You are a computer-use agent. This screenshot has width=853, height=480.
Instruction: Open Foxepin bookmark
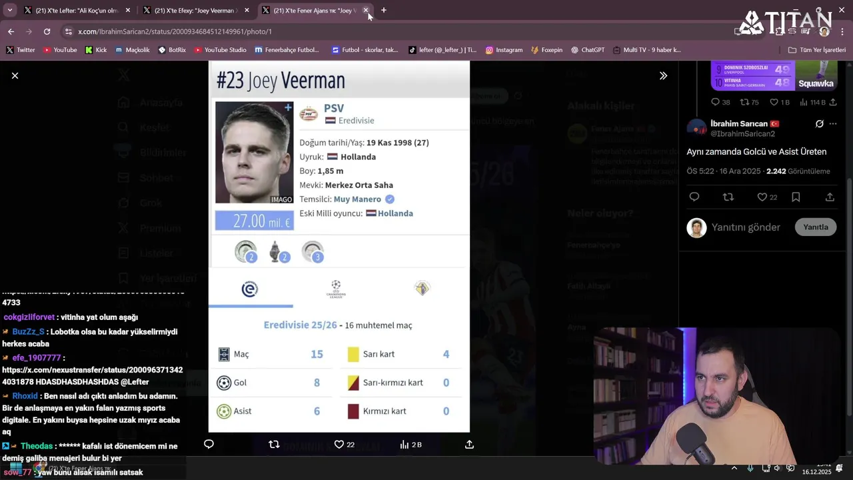pyautogui.click(x=547, y=50)
